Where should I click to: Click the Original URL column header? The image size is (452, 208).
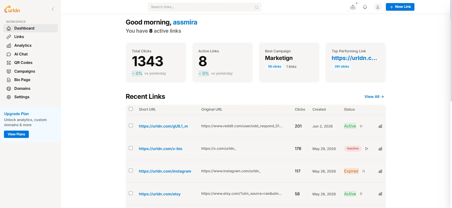point(212,109)
